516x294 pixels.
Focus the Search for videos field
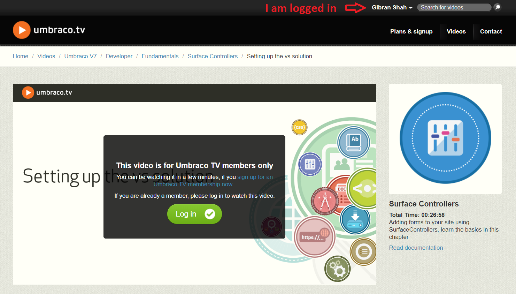(x=454, y=7)
